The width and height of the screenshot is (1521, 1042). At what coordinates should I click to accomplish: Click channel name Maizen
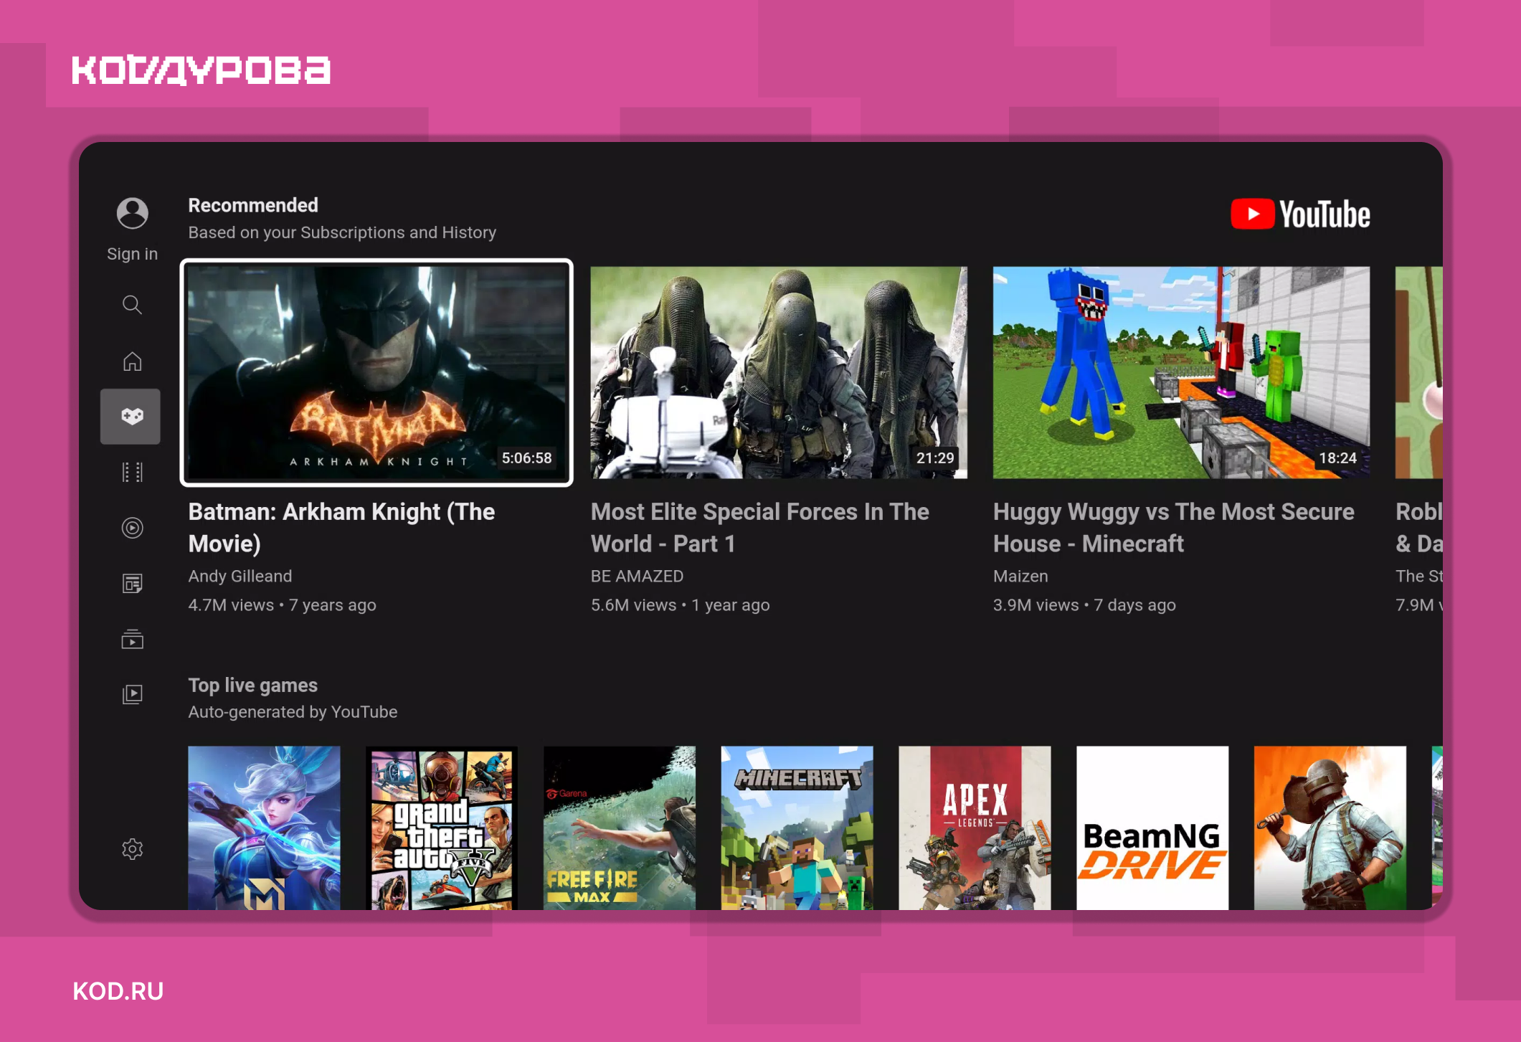coord(1020,576)
